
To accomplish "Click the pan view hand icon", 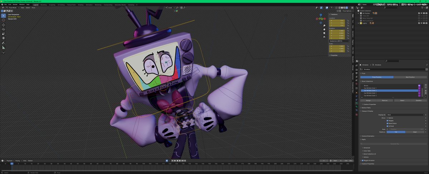I will 324,29.
